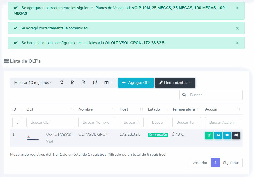
Task: Click the Agregar OLT button
Action: [136, 83]
